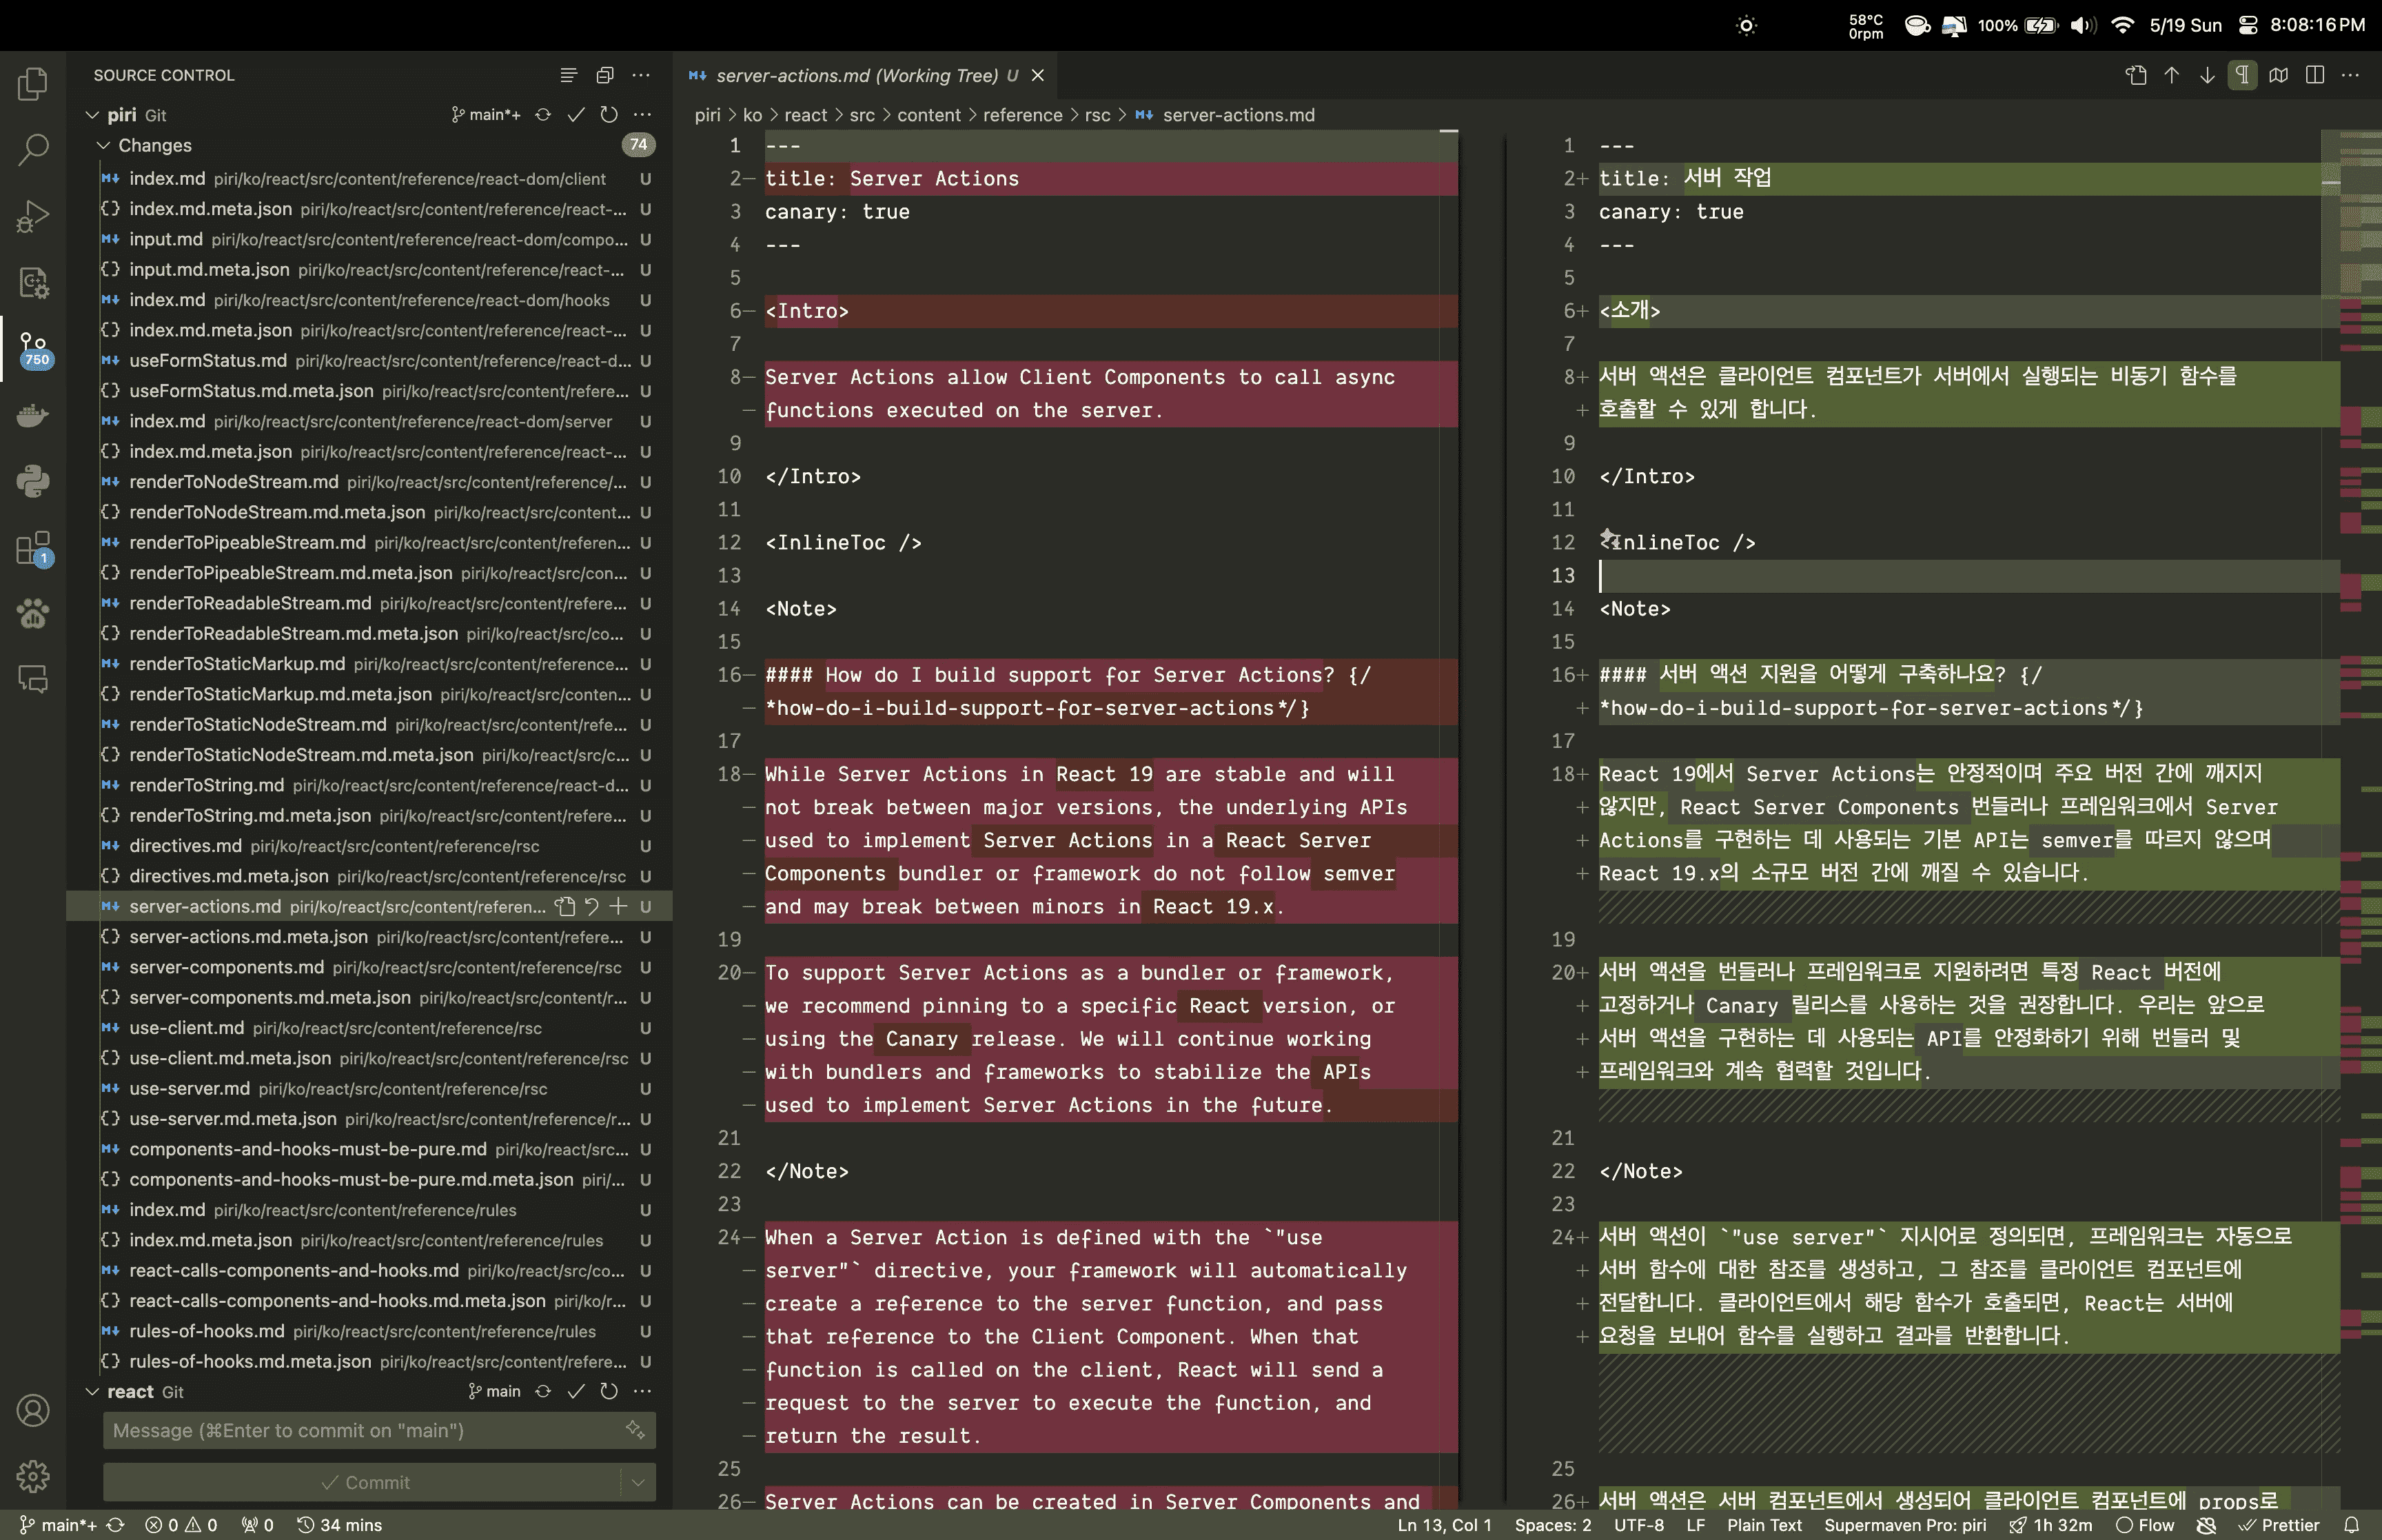Toggle view as tree in Source Control header
The width and height of the screenshot is (2382, 1540).
(x=568, y=75)
